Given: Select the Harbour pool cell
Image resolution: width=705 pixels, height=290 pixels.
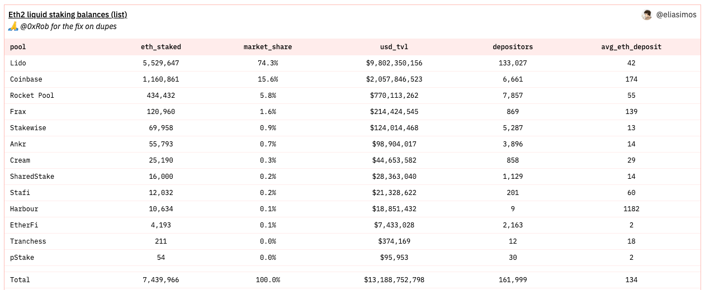Looking at the screenshot, I should tap(24, 209).
